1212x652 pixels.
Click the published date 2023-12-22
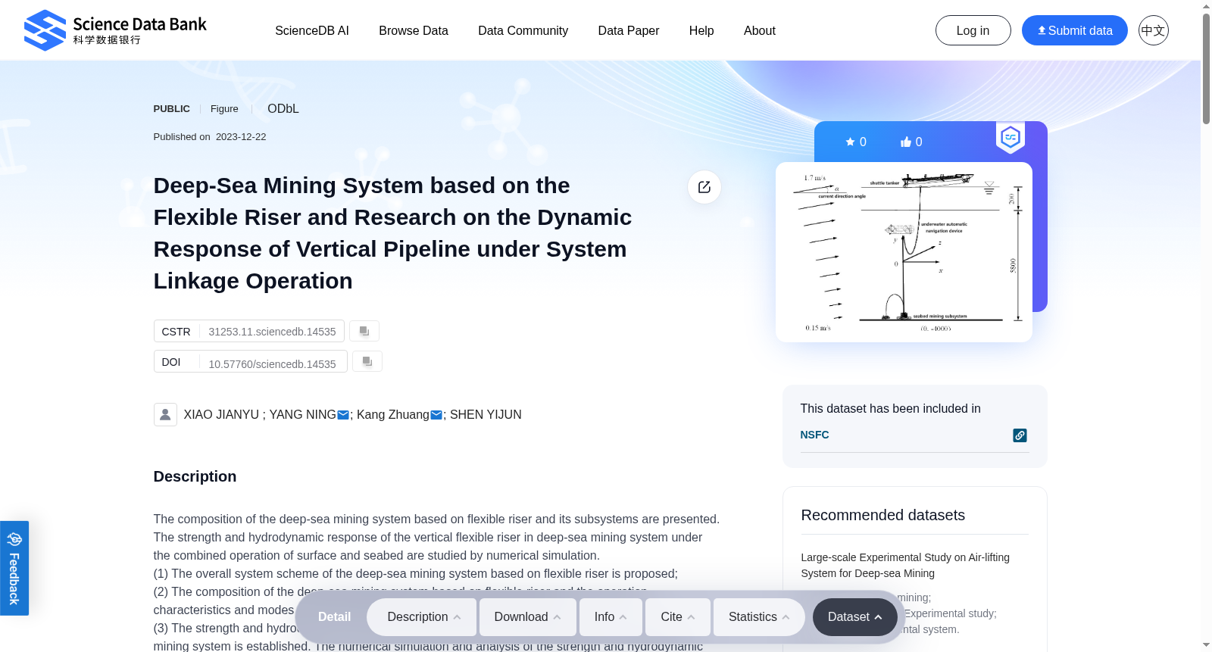tap(241, 137)
